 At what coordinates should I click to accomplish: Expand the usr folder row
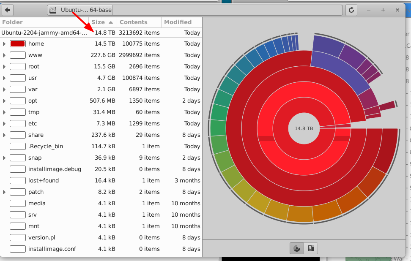click(x=4, y=78)
